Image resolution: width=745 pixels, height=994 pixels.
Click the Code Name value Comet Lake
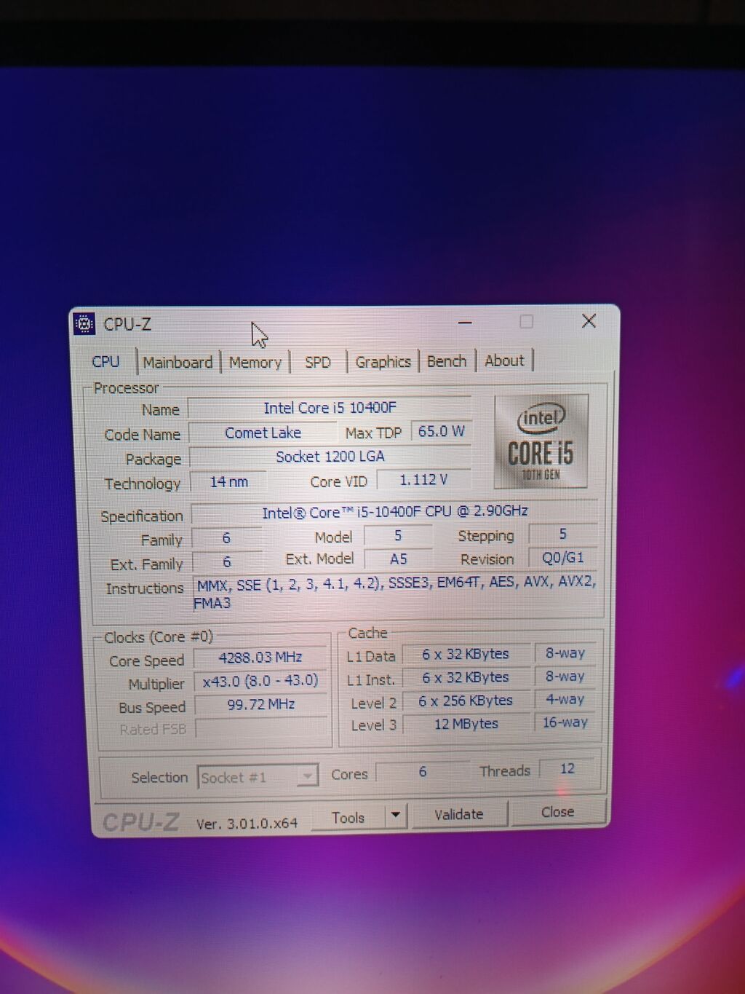click(263, 433)
